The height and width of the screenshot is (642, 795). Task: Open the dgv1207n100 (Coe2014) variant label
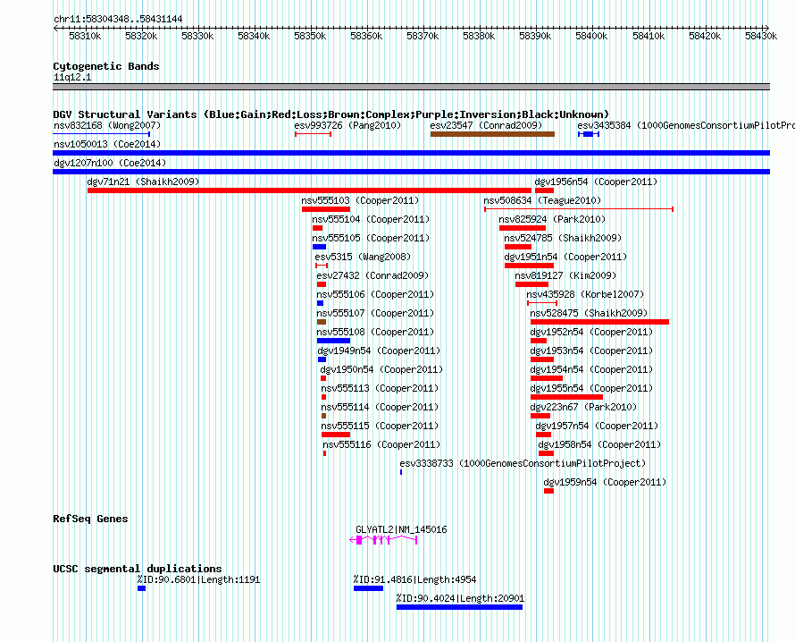point(110,163)
